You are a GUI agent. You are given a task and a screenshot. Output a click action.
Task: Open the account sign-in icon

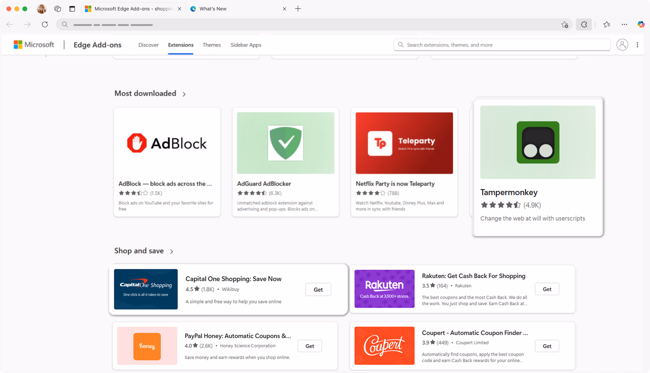tap(622, 45)
